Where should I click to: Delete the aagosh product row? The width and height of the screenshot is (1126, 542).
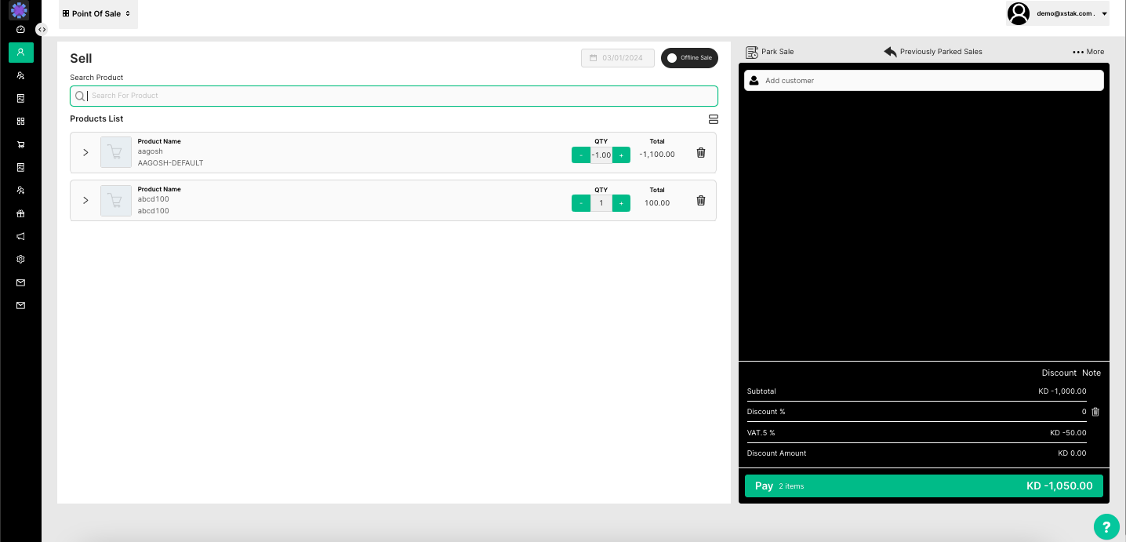701,153
